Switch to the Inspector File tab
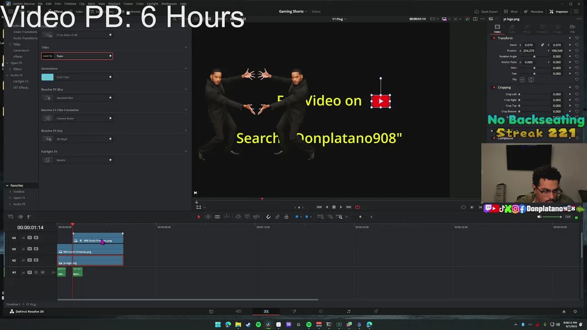Screen dimensions: 587x330 (572, 29)
